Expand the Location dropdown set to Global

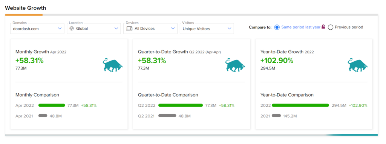pos(94,29)
